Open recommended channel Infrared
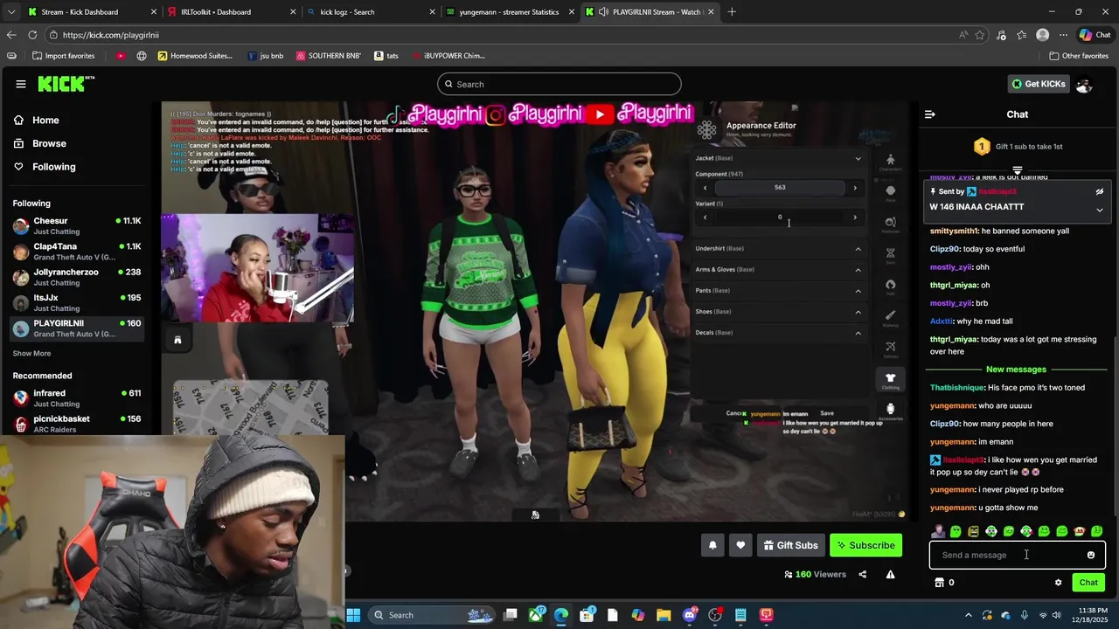 [77, 397]
